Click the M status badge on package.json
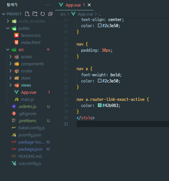This screenshot has height=181, width=169. pyautogui.click(x=48, y=149)
